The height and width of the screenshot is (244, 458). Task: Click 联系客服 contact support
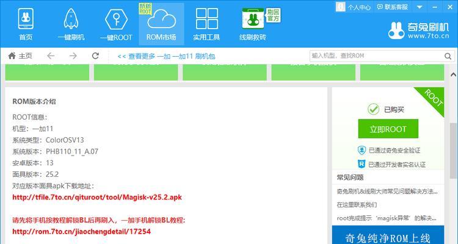[393, 7]
